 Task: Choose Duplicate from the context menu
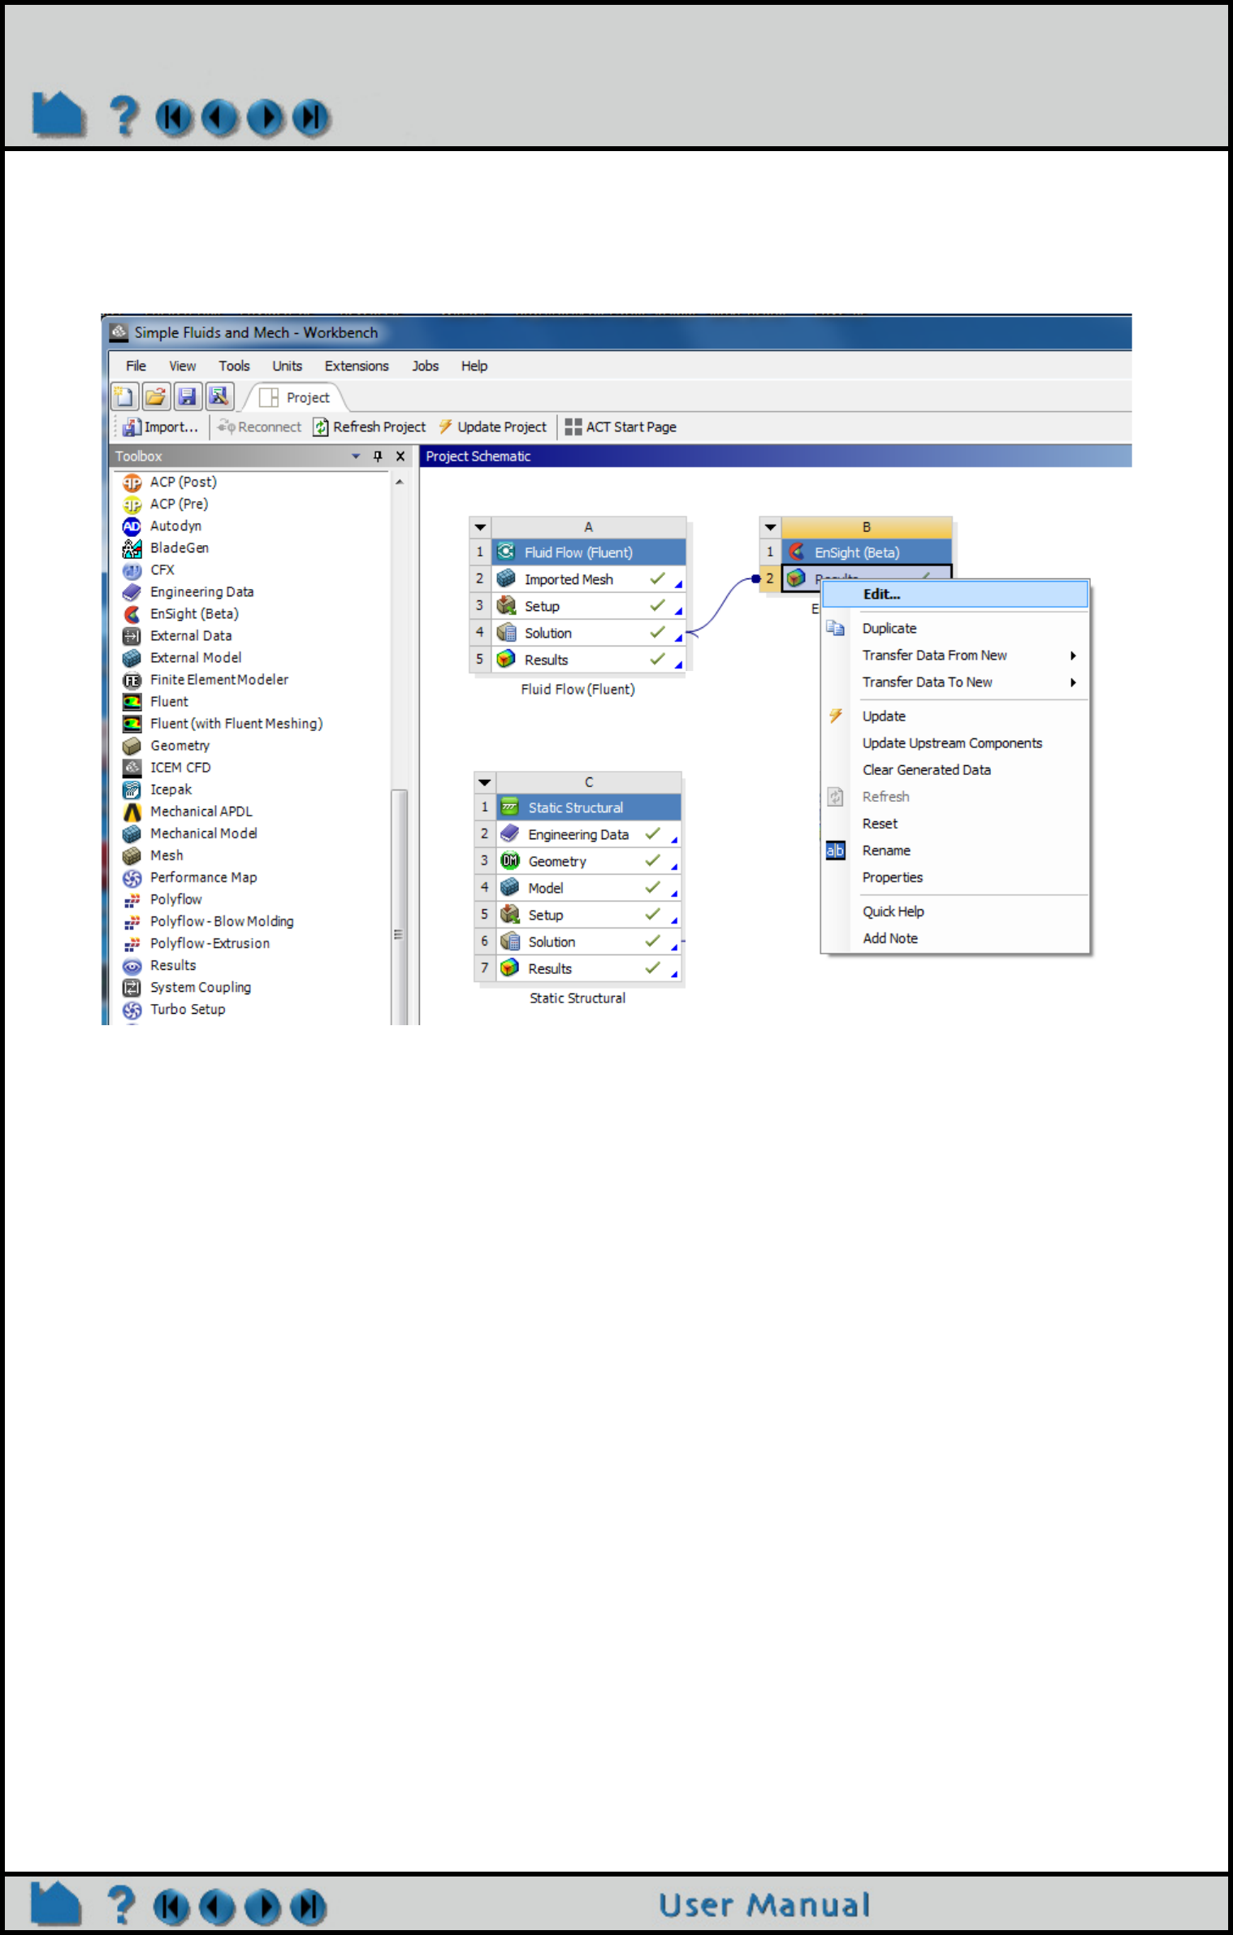tap(955, 629)
